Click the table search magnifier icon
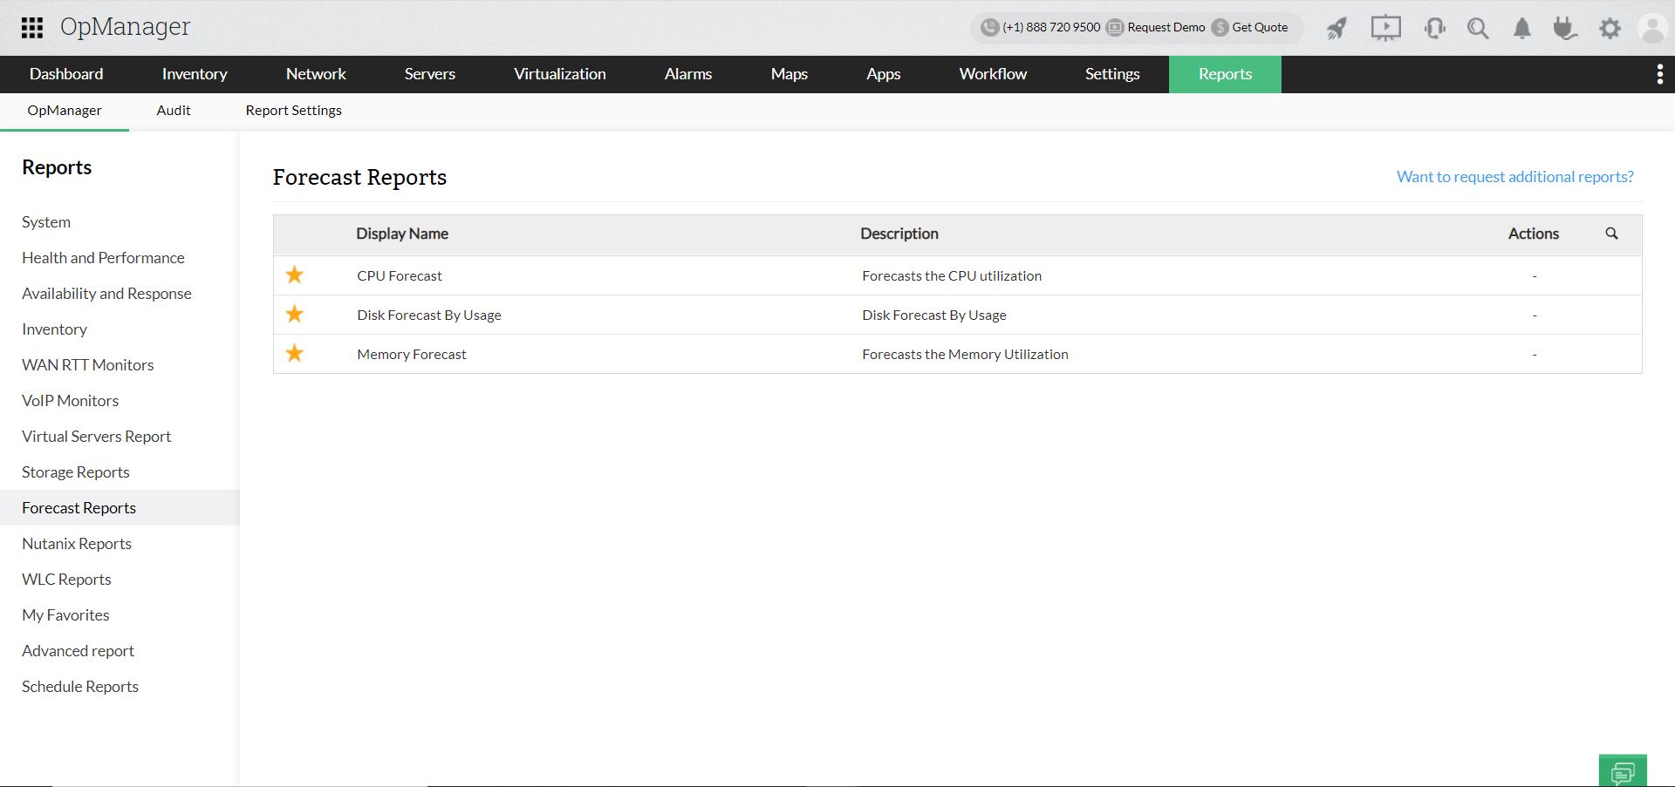This screenshot has height=787, width=1675. 1611,234
